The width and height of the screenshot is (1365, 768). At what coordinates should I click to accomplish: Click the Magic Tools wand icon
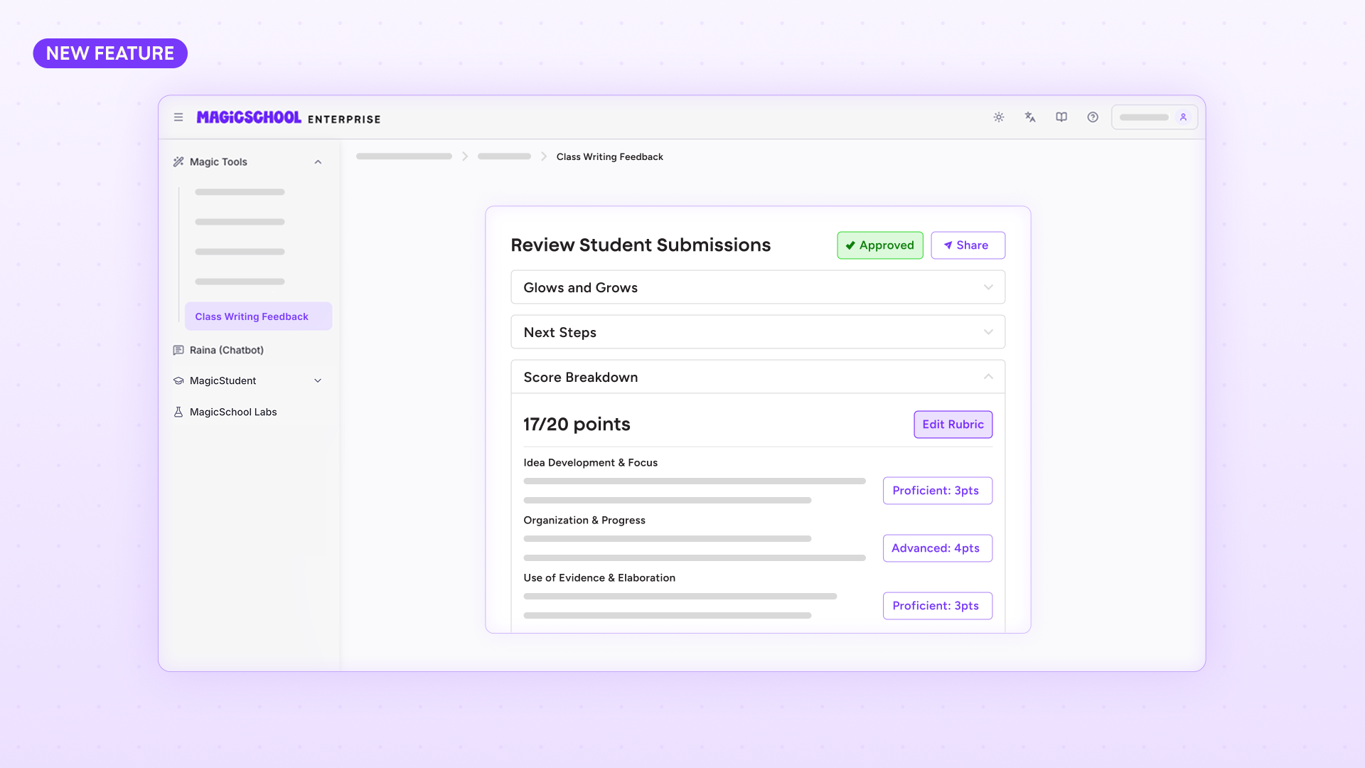(178, 161)
